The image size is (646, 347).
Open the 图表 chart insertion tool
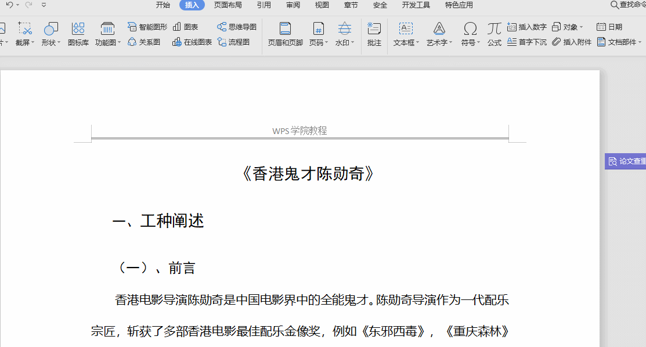[186, 26]
